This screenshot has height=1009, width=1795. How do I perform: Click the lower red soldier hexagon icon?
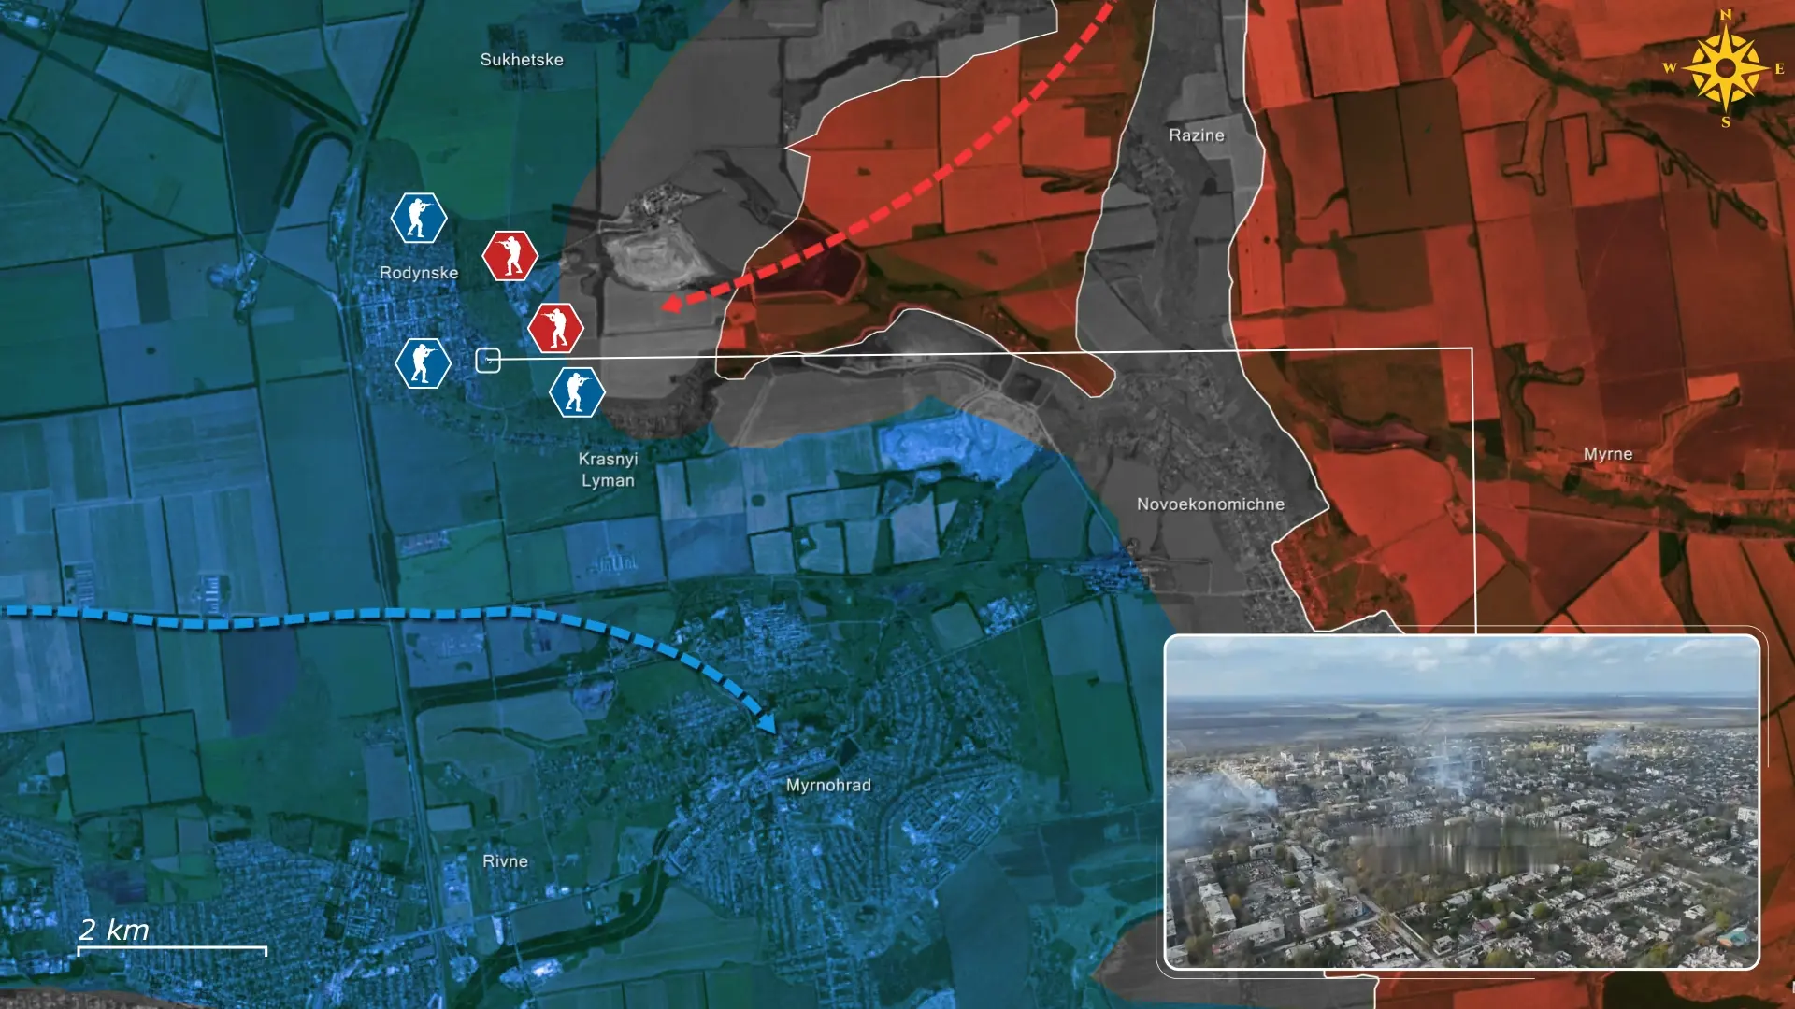tap(555, 328)
